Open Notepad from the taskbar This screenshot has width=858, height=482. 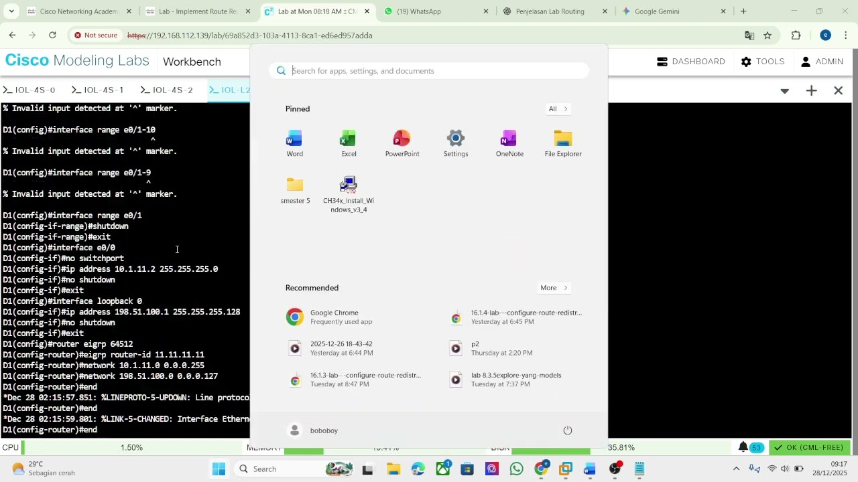(x=639, y=469)
